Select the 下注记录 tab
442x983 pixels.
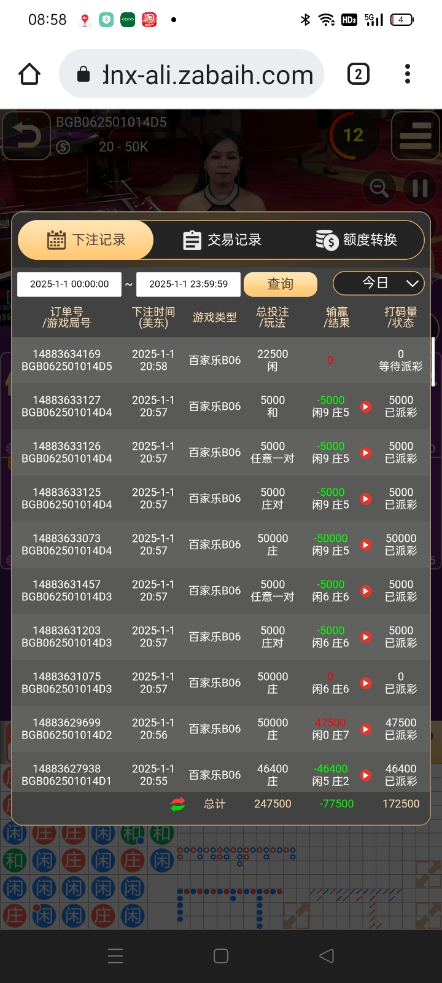pyautogui.click(x=86, y=240)
